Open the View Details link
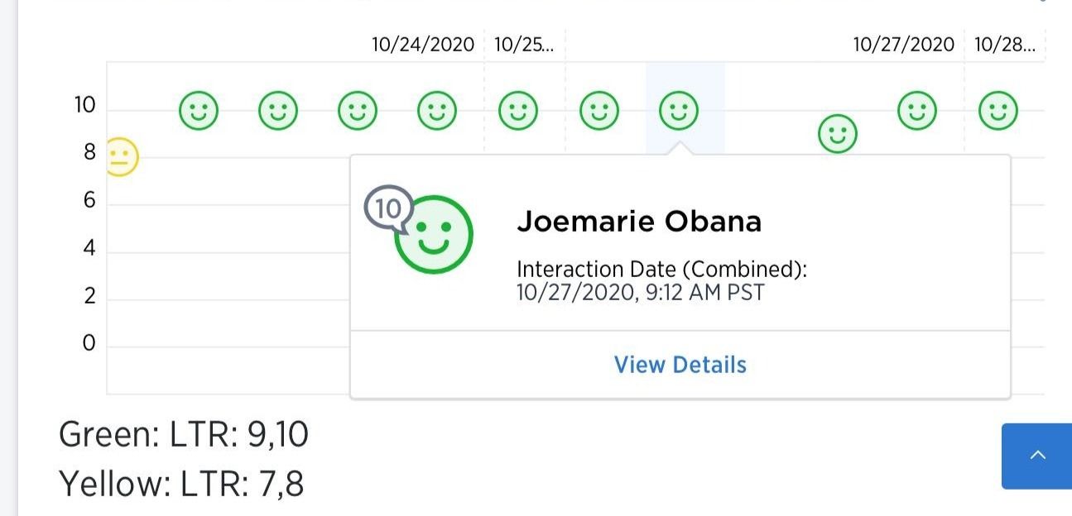Image resolution: width=1072 pixels, height=516 pixels. coord(680,365)
